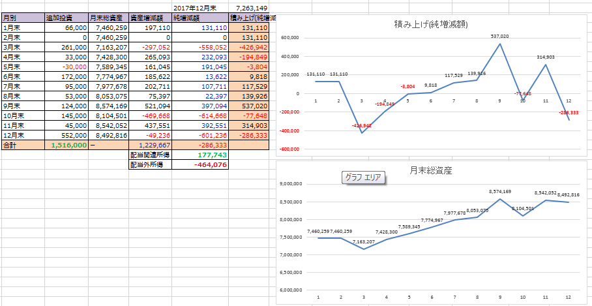Screen dimensions: 592x306
Task: Click the red -558,052 cell
Action: coord(200,47)
